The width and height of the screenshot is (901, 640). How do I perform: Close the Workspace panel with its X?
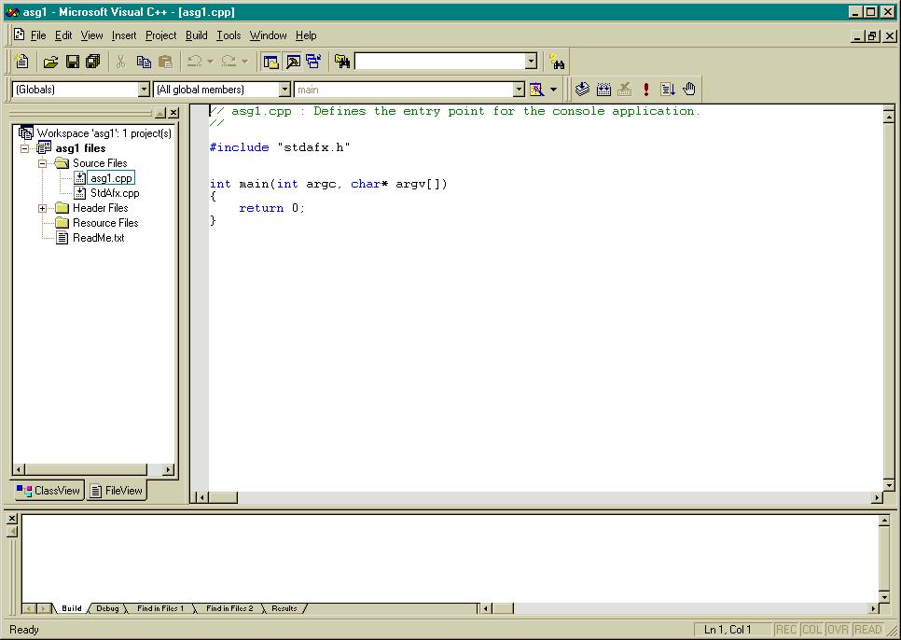(173, 113)
